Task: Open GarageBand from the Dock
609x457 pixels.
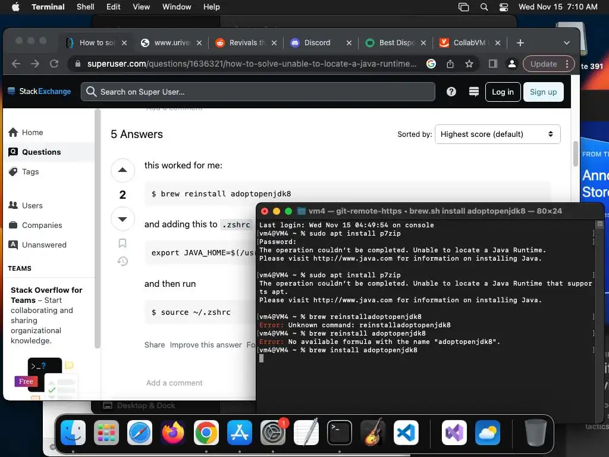Action: point(373,433)
